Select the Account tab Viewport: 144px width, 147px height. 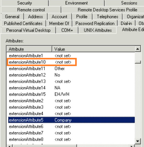[x=59, y=17]
